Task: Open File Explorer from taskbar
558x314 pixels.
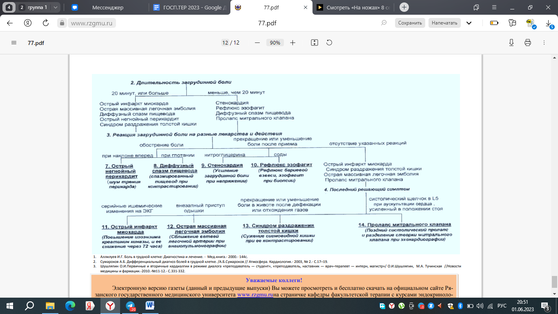Action: [x=50, y=305]
